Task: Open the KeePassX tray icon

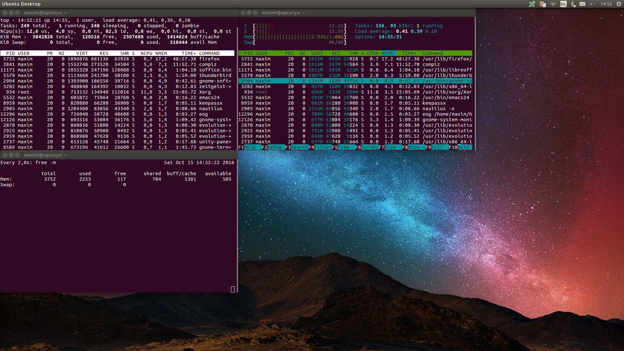Action: coord(532,4)
